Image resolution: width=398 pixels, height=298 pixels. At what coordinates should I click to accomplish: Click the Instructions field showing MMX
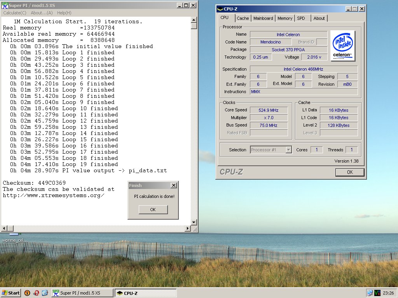pos(304,92)
